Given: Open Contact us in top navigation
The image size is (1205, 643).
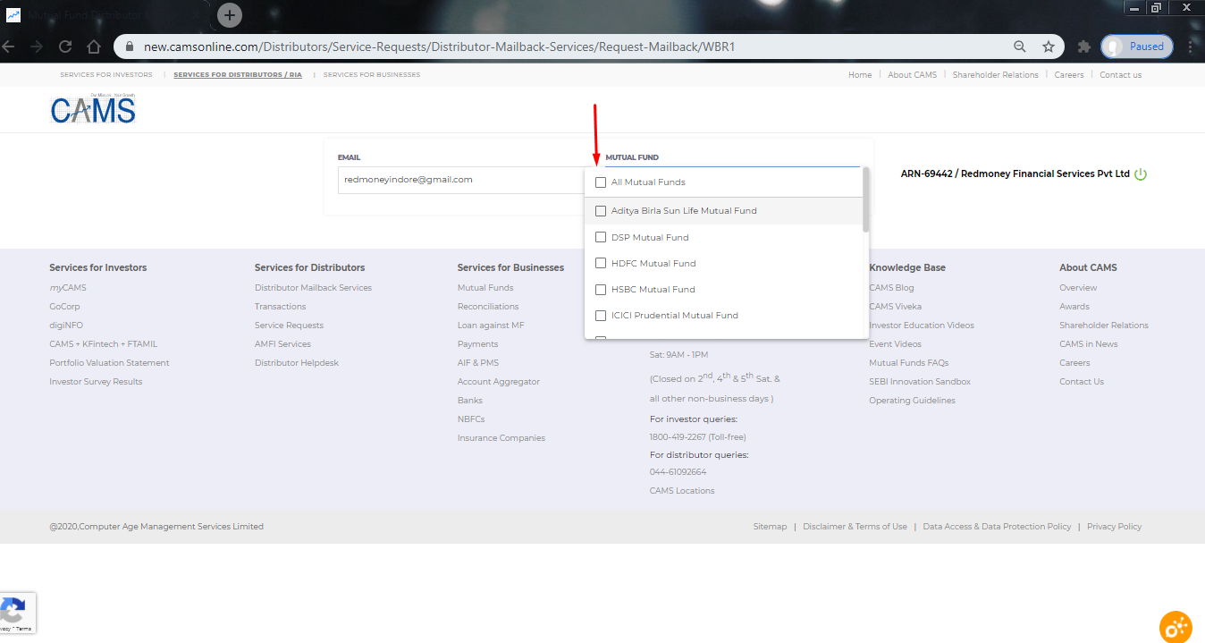Looking at the screenshot, I should click(1121, 75).
